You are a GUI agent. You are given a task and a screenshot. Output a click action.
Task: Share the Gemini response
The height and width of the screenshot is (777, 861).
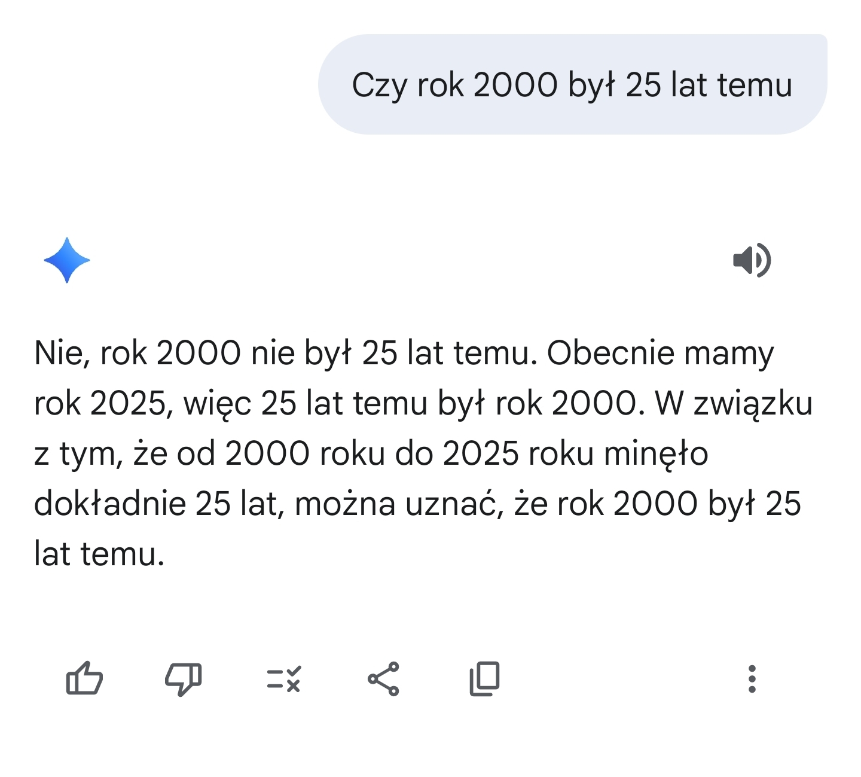click(383, 679)
